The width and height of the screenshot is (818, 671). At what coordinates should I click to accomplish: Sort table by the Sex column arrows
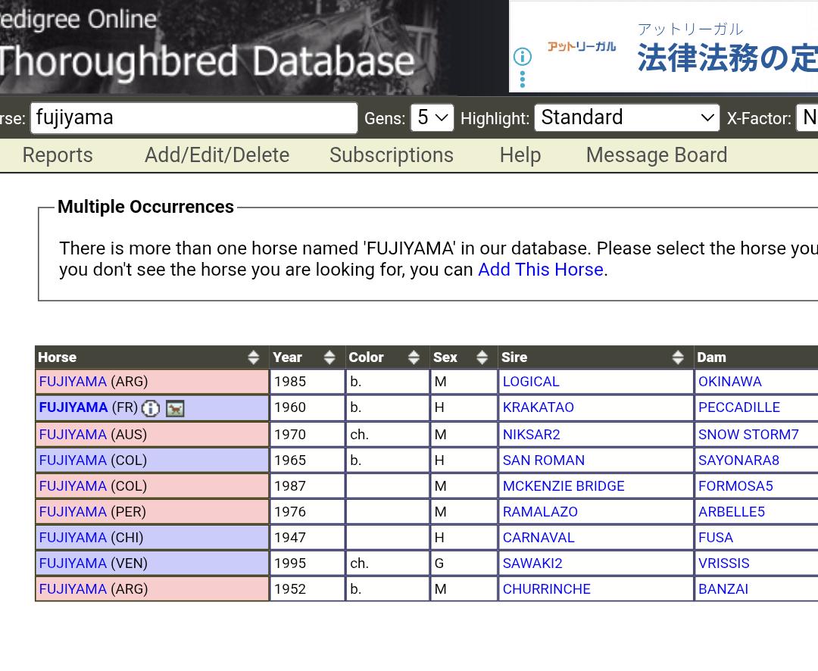[x=482, y=357]
